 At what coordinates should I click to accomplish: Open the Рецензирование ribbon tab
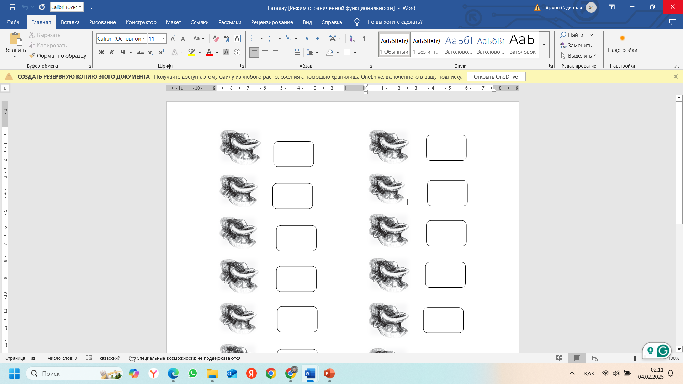[272, 22]
